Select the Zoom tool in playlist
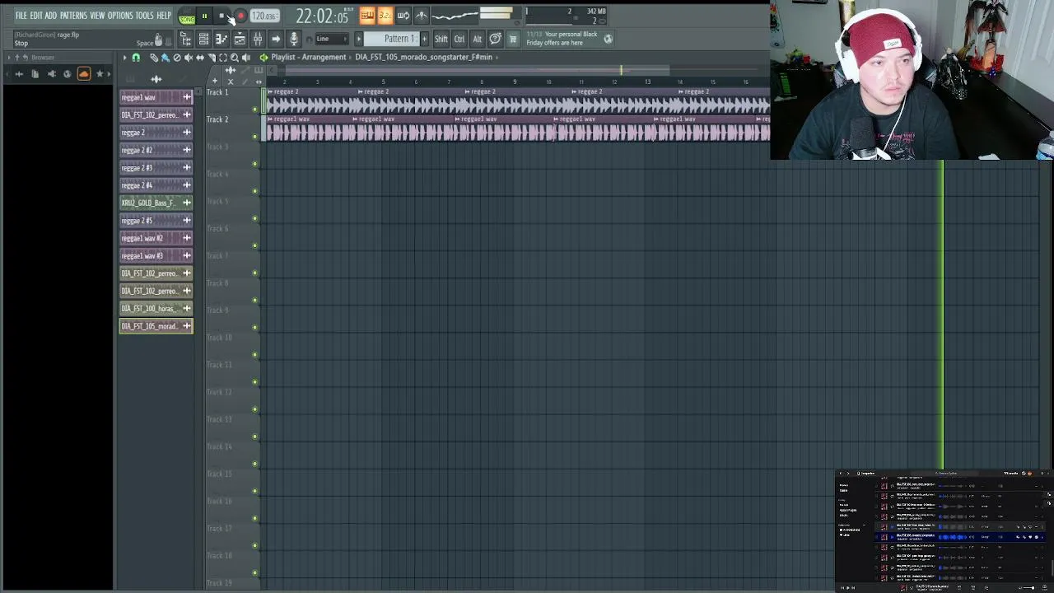Screen dimensions: 1054x593 (235, 58)
